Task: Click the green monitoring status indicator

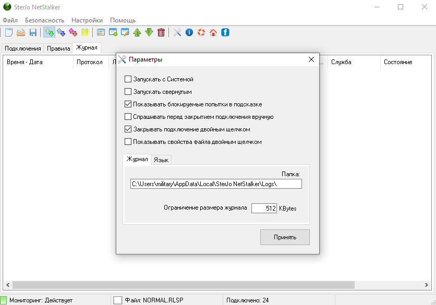Action: (x=3, y=300)
